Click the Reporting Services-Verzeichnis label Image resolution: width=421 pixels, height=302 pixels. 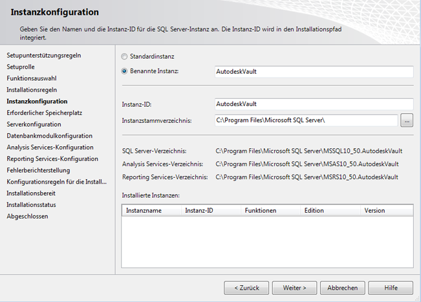(x=165, y=177)
